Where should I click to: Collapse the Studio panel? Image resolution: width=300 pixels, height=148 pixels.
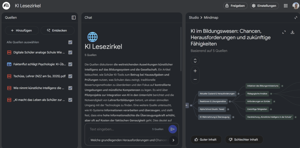point(296,18)
